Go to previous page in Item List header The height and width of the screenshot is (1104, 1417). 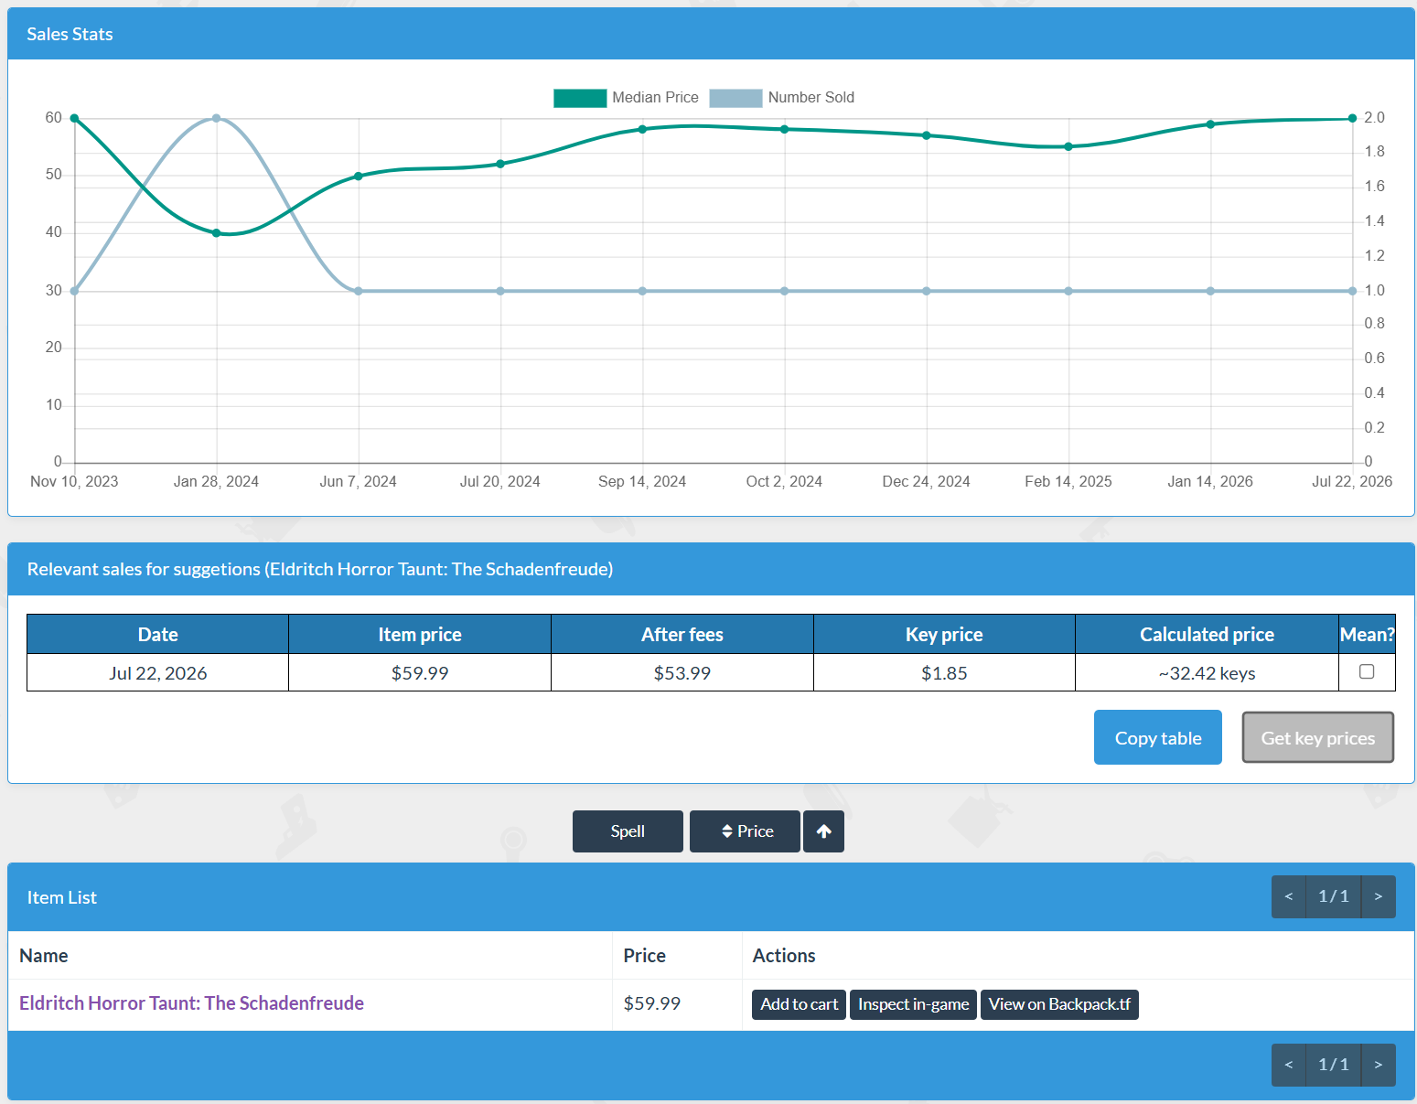tap(1288, 896)
